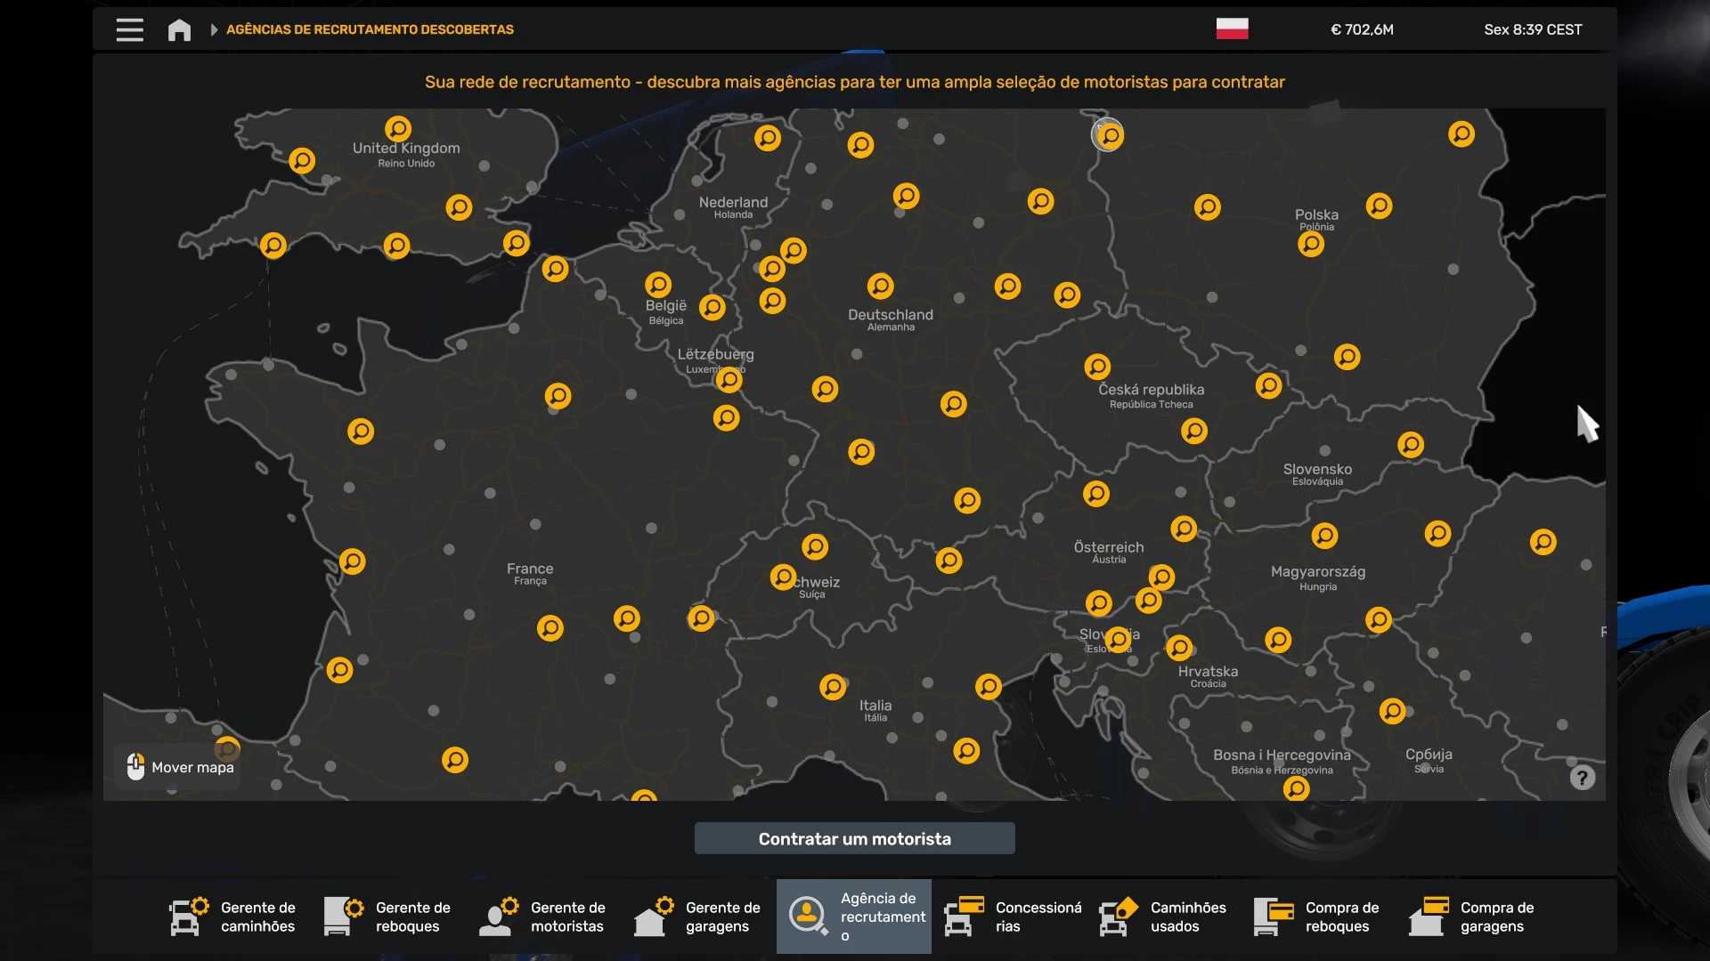Image resolution: width=1710 pixels, height=961 pixels.
Task: Open the hamburger main menu
Action: pos(129,29)
